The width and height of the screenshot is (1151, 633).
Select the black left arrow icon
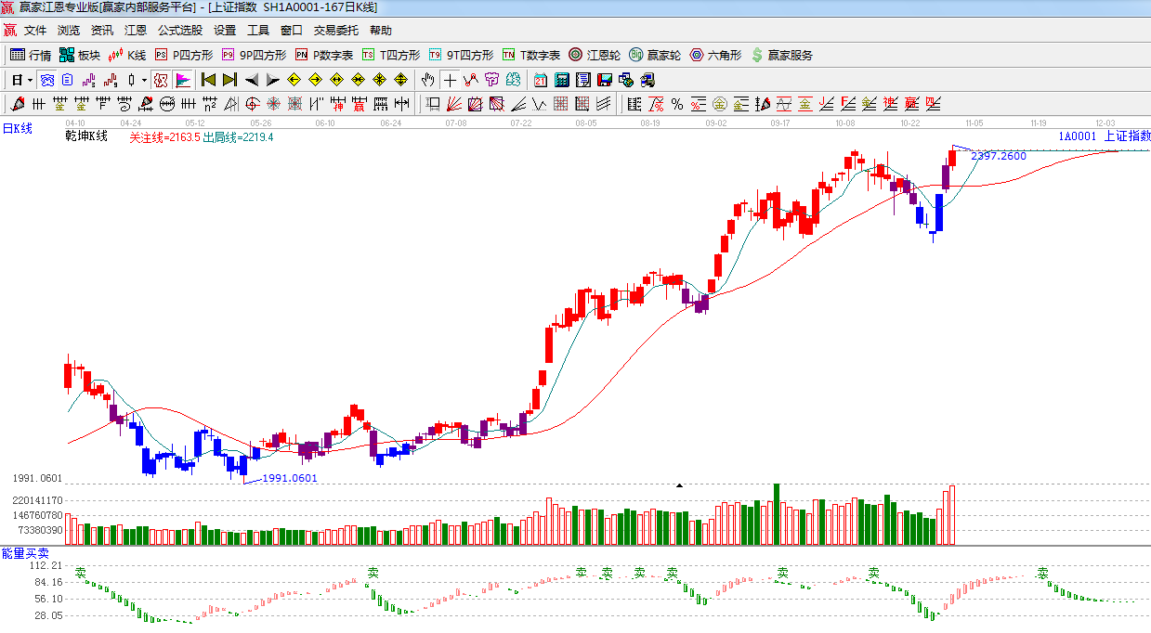(252, 80)
